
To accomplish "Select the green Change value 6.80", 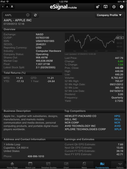I will point(120,61).
